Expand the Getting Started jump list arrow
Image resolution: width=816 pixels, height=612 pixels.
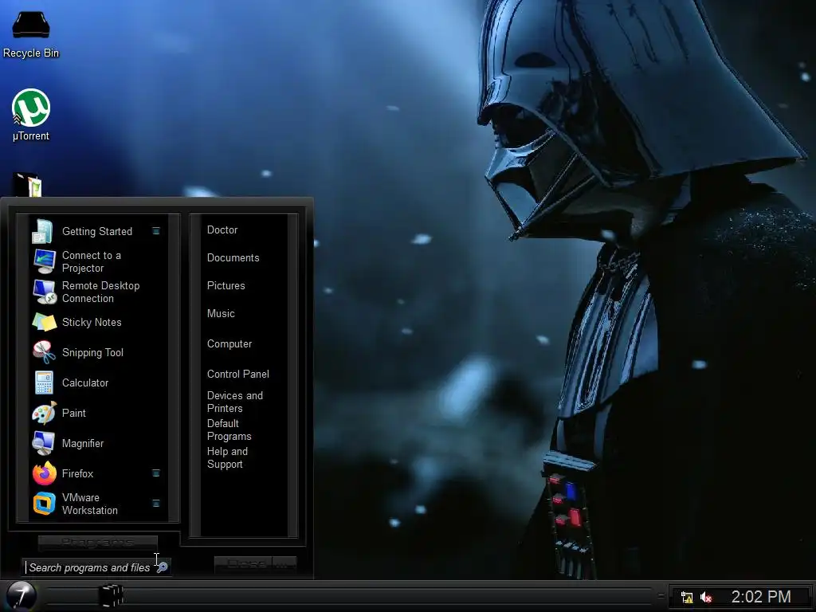[155, 230]
